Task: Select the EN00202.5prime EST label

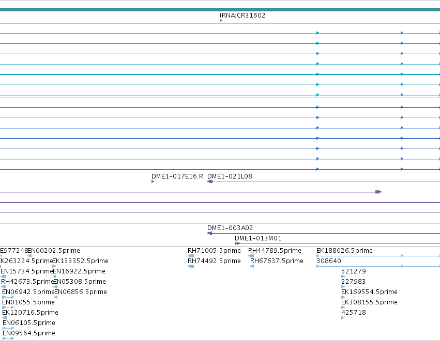Action: tap(54, 250)
